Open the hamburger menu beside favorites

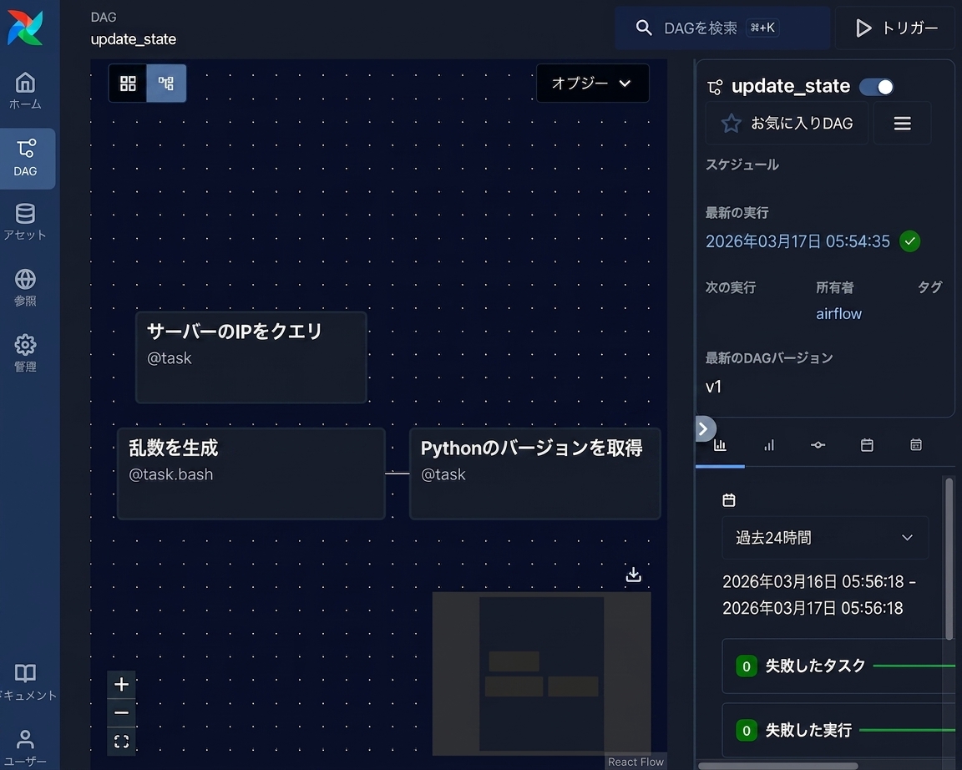click(902, 124)
